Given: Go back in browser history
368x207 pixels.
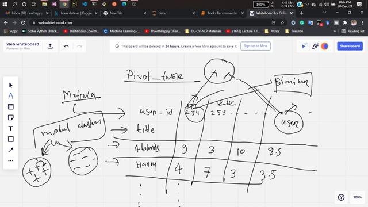Looking at the screenshot, I should click(6, 23).
